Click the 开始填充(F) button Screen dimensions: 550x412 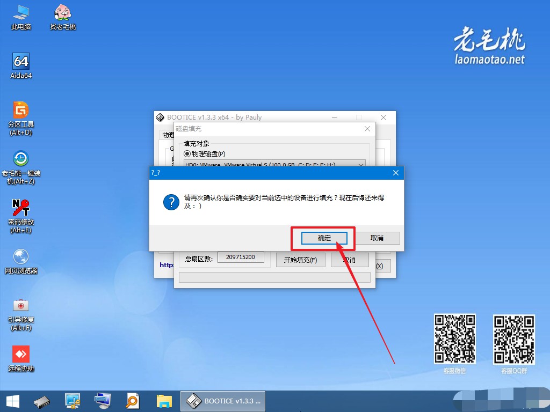click(x=301, y=260)
